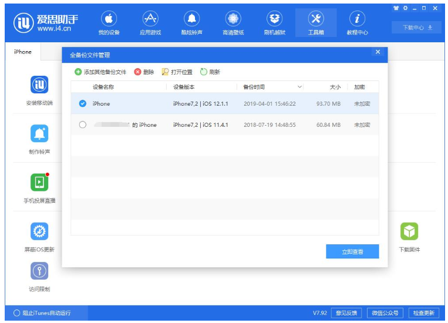
Task: Sort by 备份时间 column dropdown arrow
Action: (x=300, y=87)
